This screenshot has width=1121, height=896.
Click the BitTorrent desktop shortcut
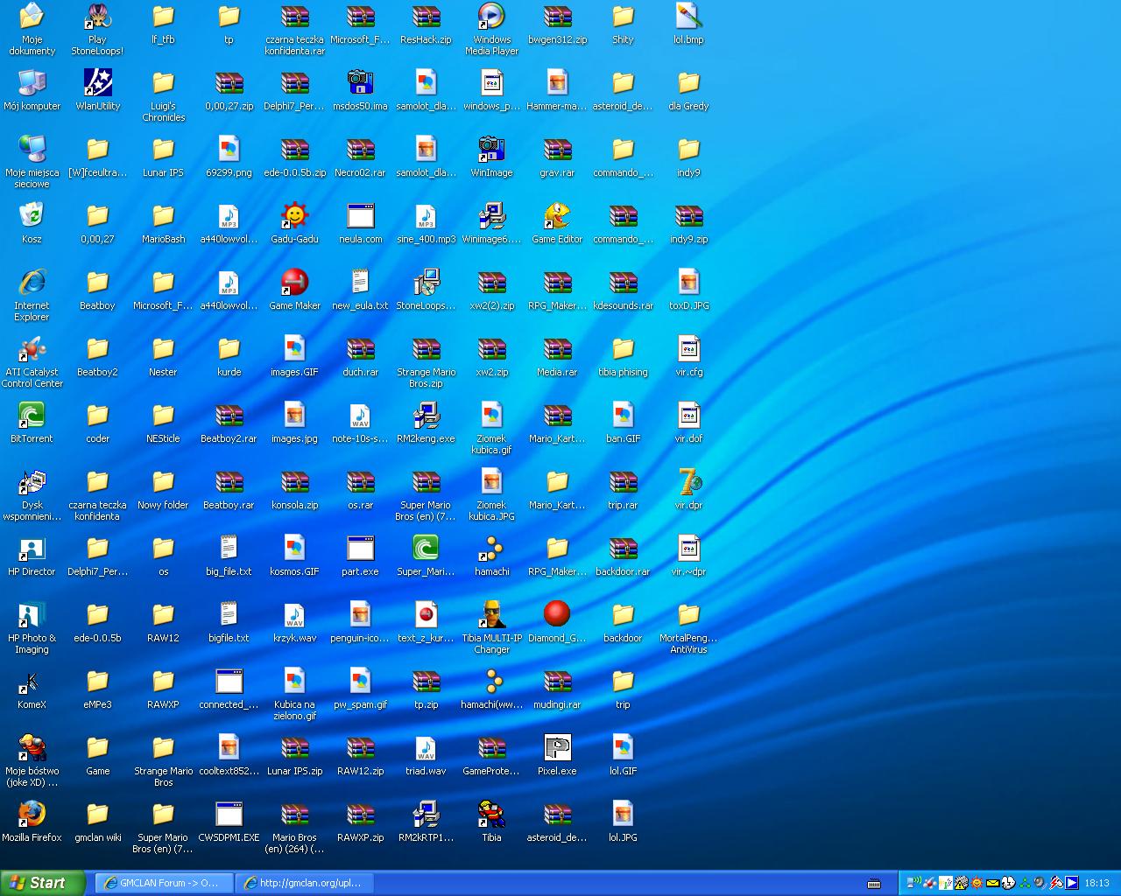point(32,416)
